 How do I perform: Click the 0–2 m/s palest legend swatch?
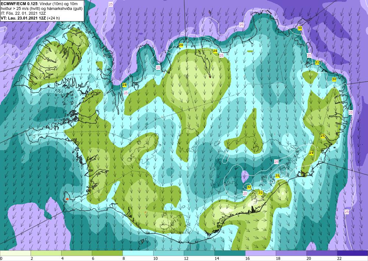coord(15,253)
